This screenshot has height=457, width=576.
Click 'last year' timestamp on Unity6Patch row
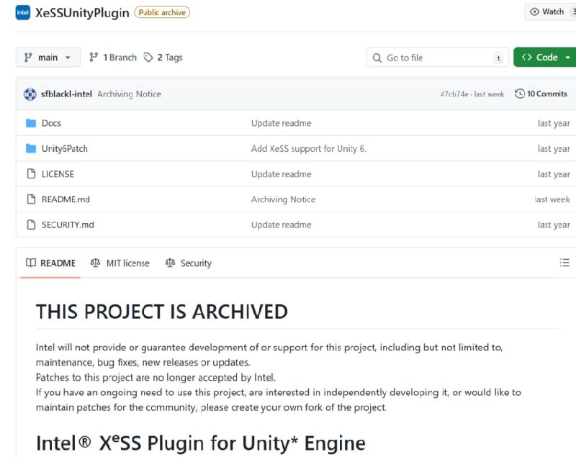[x=554, y=149]
